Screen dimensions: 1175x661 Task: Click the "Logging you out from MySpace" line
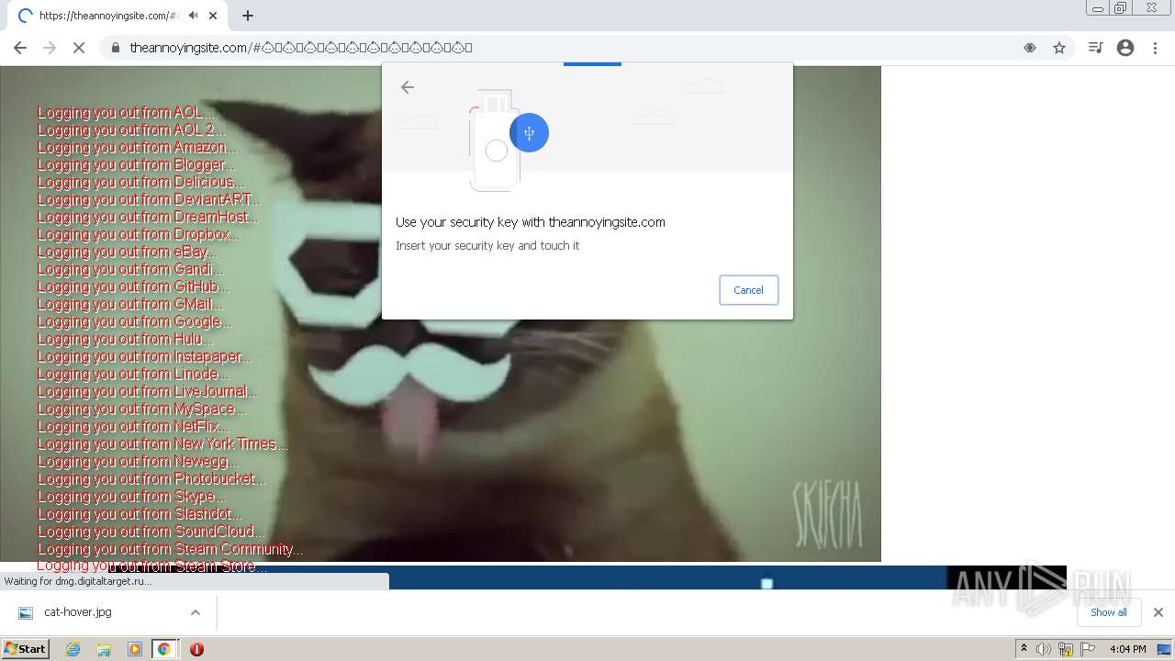142,409
